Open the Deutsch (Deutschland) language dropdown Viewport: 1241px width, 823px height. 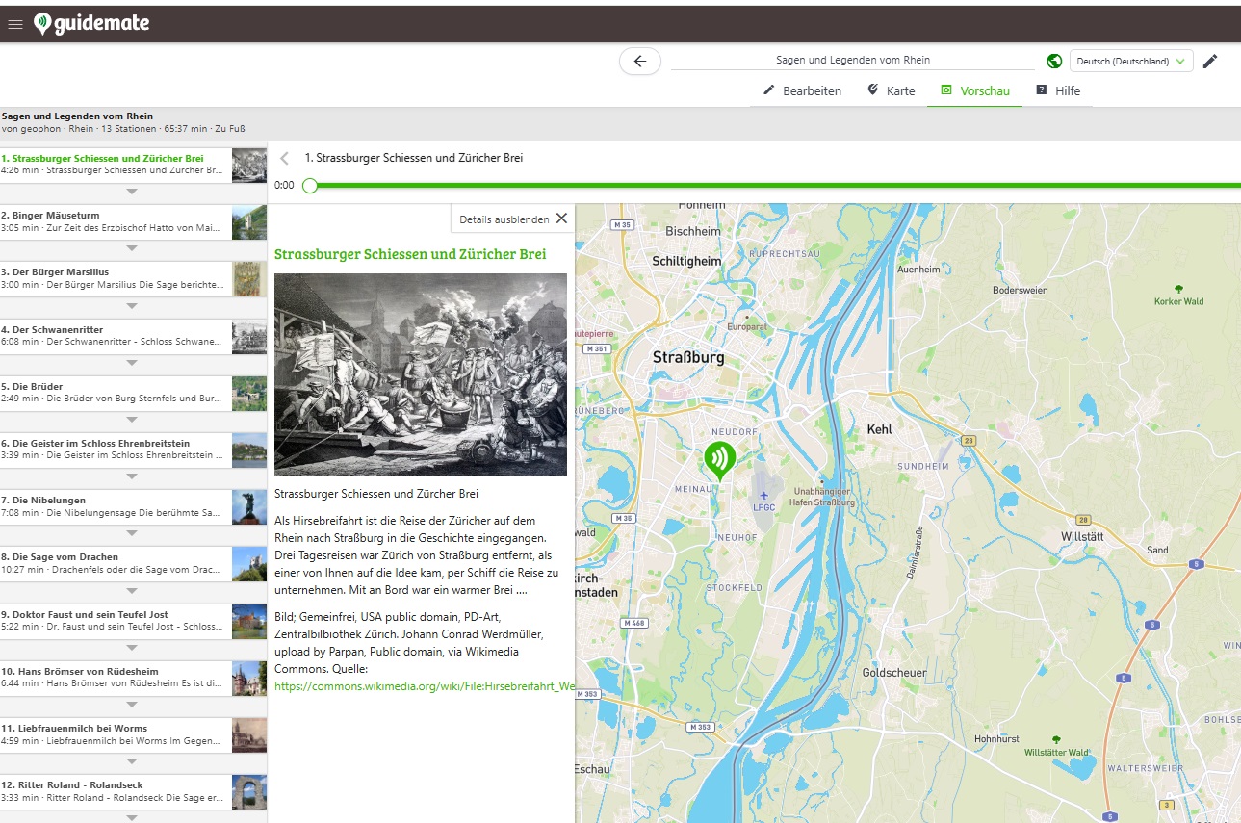point(1131,61)
